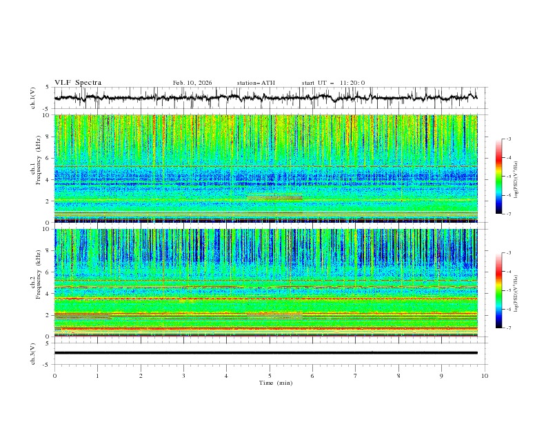Click the "Time (min)" axis title

[x=276, y=383]
